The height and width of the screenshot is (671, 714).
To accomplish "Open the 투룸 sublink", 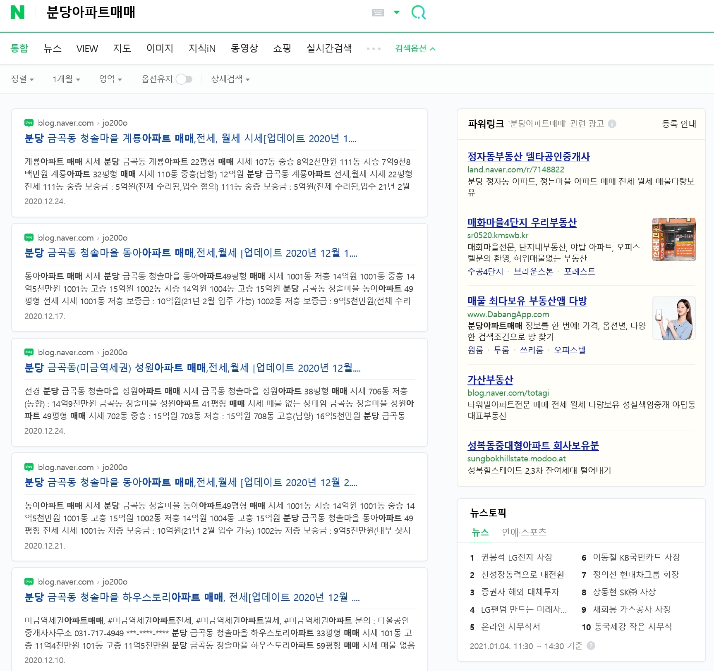I will click(501, 350).
